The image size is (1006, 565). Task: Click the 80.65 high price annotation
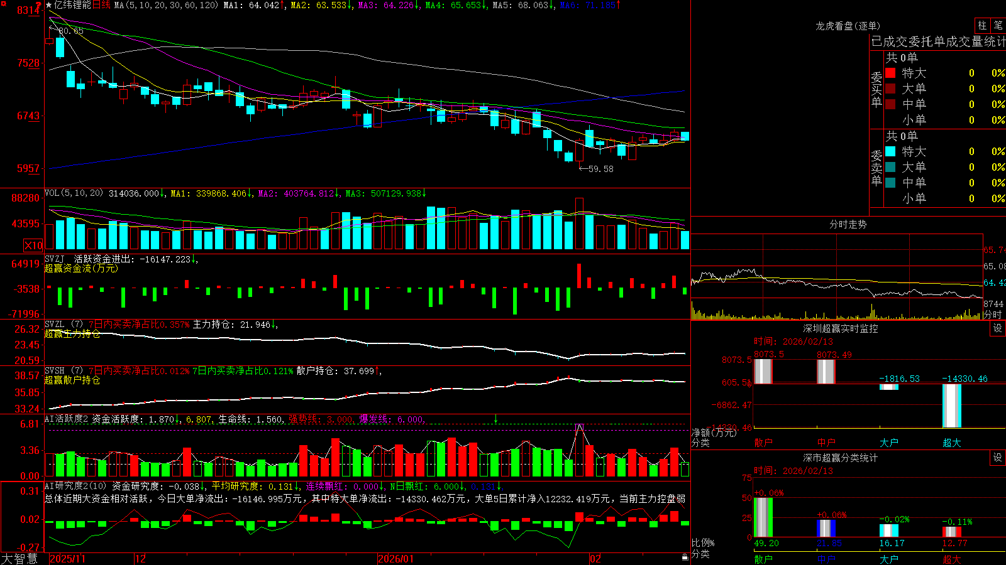[x=71, y=31]
